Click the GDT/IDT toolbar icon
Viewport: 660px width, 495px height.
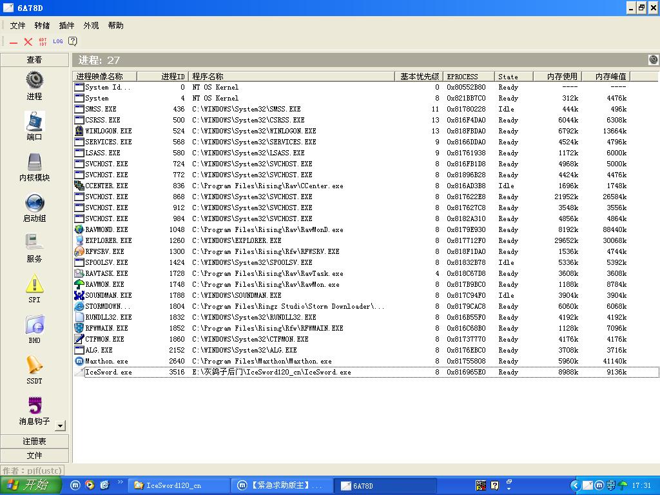(x=43, y=42)
